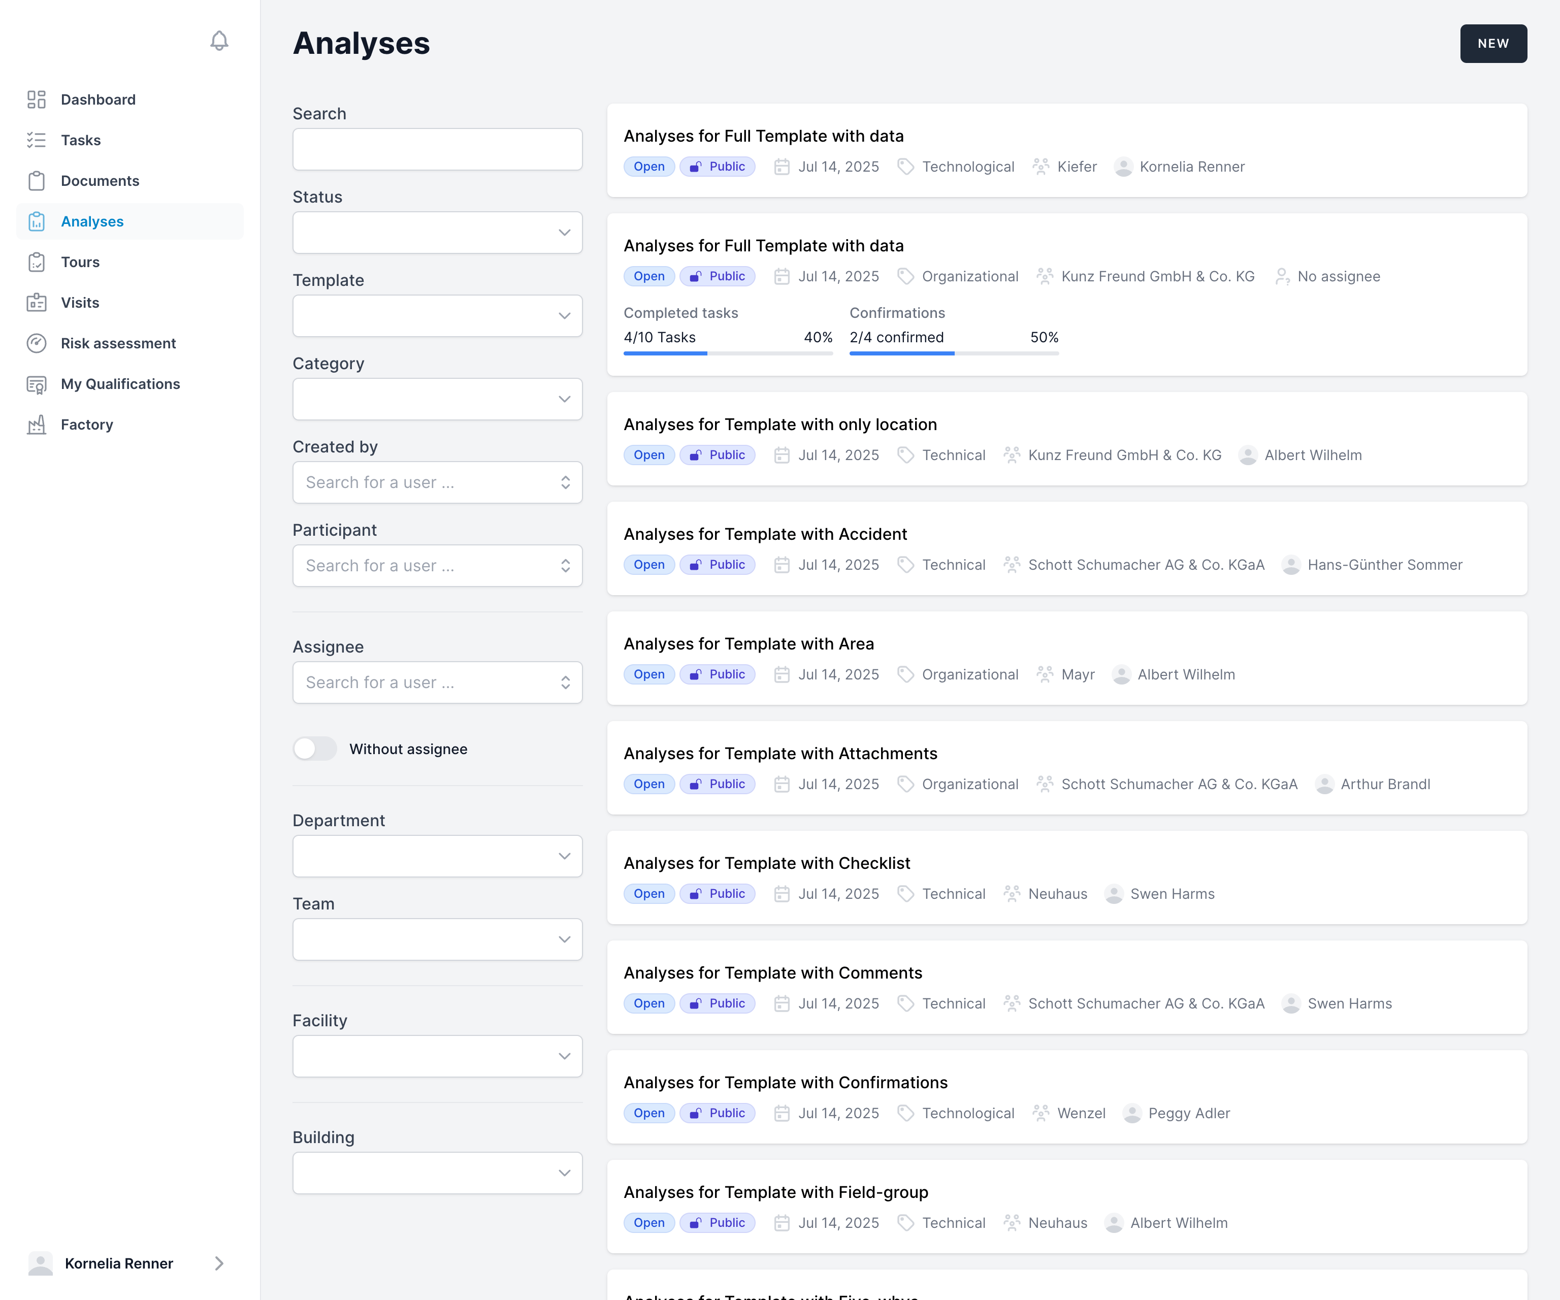Click the My Qualifications certificate icon

[x=37, y=384]
